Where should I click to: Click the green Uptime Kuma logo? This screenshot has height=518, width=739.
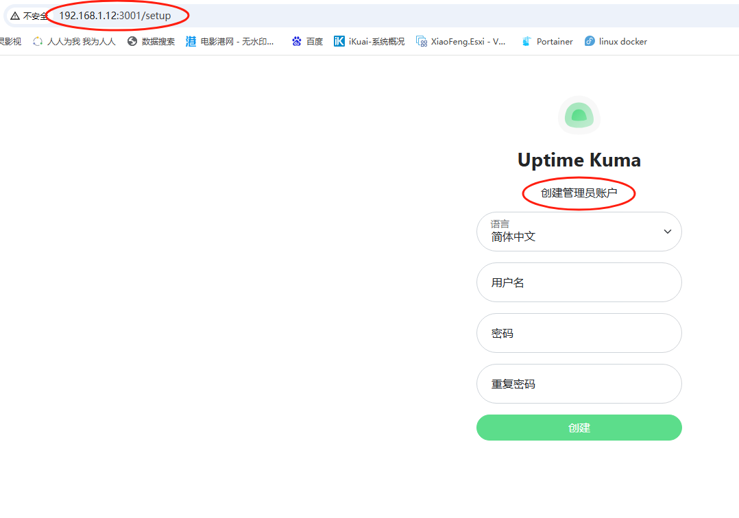[x=579, y=116]
